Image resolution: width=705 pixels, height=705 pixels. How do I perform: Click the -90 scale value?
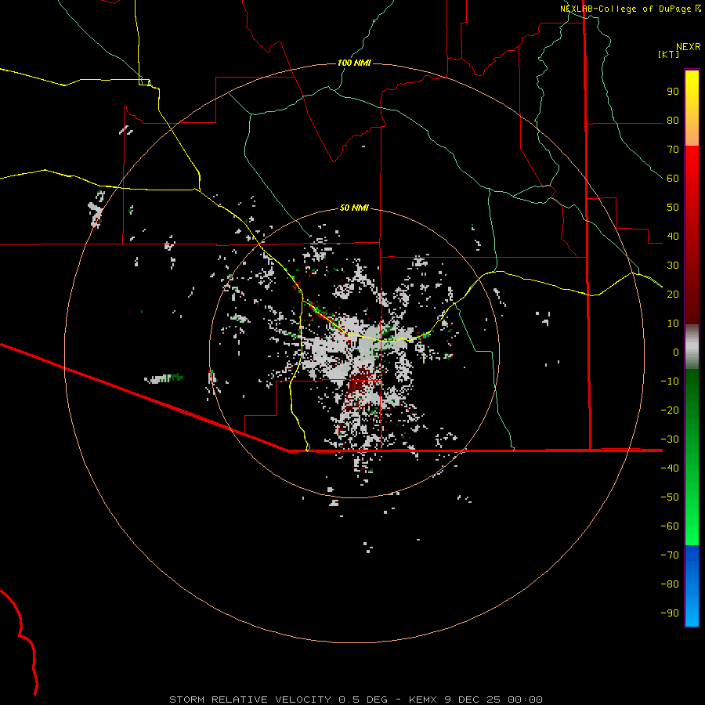coord(670,613)
